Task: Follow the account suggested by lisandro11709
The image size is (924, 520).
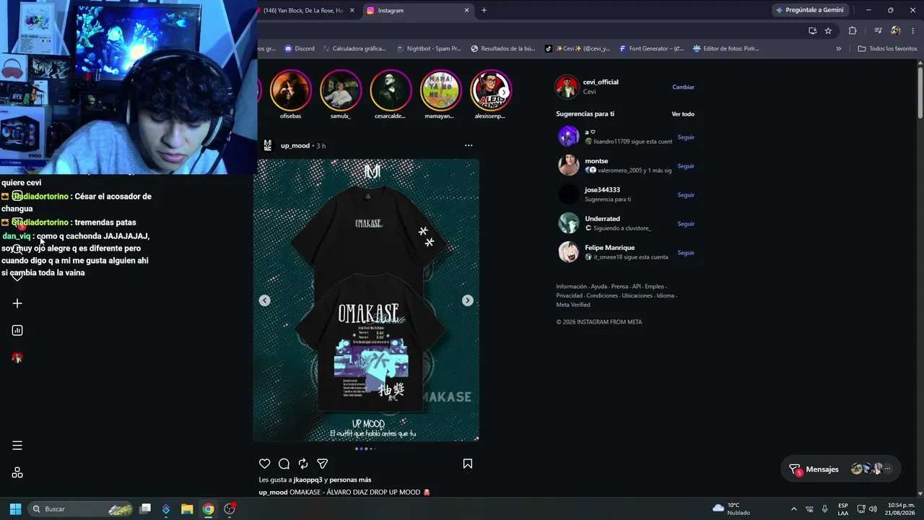Action: pos(686,137)
